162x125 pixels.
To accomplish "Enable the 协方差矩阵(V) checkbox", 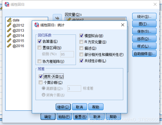I will (39, 61).
